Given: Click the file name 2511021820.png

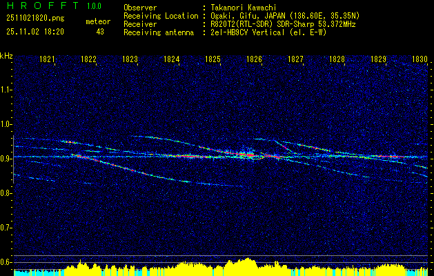Looking at the screenshot, I should pyautogui.click(x=35, y=19).
